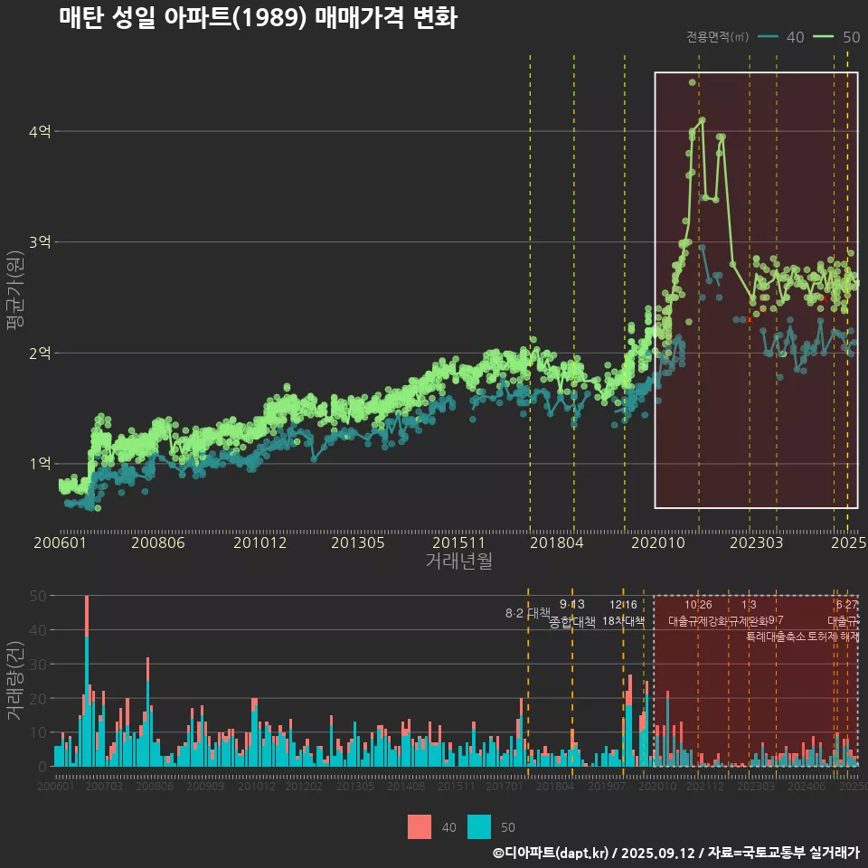868x868 pixels.
Task: Click the 특례대출축소 annotation text
Action: click(777, 637)
